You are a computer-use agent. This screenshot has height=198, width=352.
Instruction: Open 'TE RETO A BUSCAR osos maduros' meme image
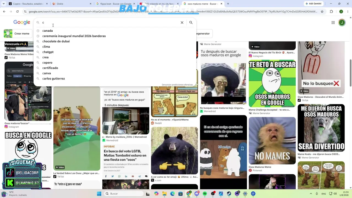click(272, 84)
